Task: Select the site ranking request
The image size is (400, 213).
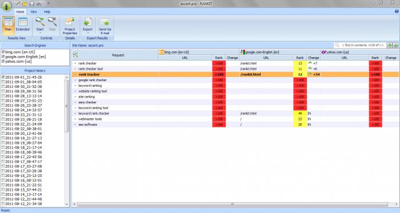Action: 86,97
